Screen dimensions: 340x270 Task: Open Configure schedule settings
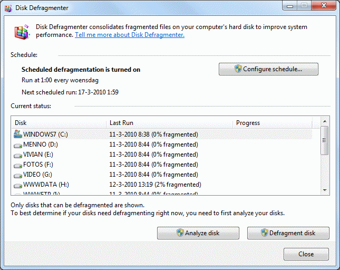268,69
